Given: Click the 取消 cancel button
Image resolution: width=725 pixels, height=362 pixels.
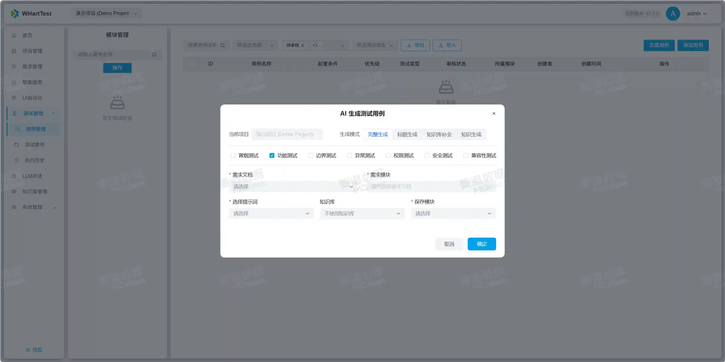Looking at the screenshot, I should [x=449, y=244].
